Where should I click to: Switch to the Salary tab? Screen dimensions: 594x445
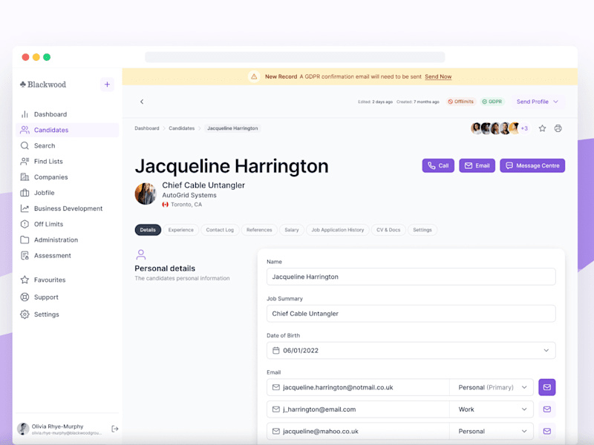291,230
